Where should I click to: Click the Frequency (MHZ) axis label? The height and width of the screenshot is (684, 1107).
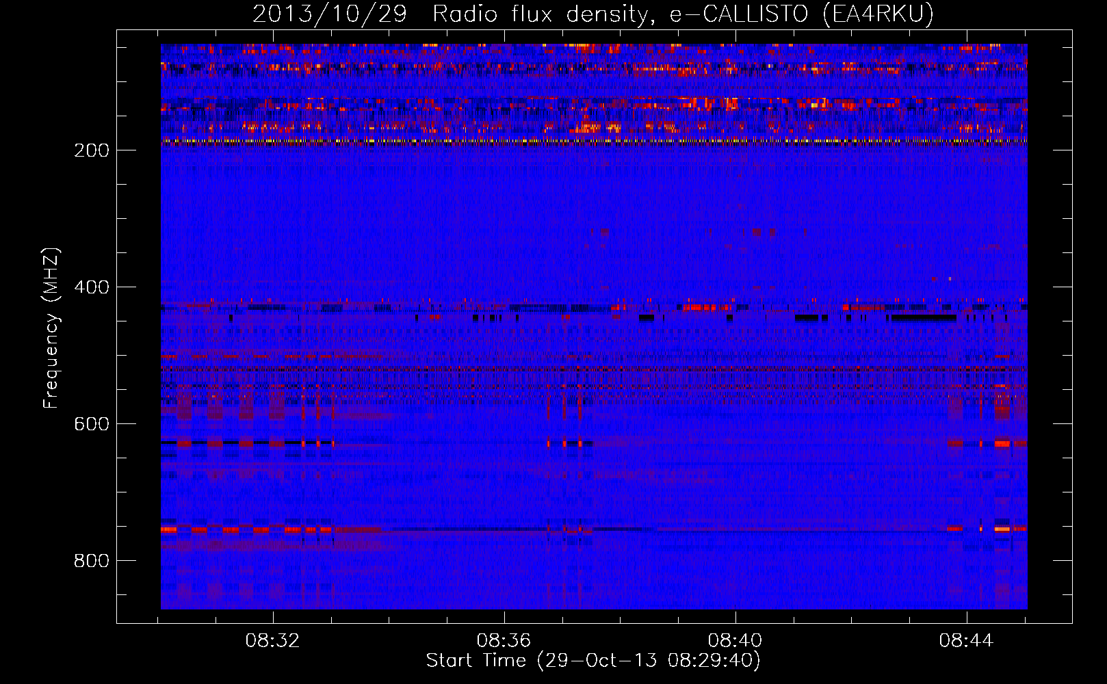coord(51,328)
